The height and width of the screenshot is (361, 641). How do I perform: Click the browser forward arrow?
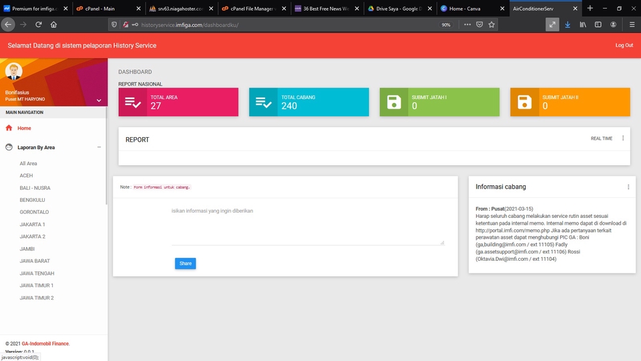click(x=23, y=25)
